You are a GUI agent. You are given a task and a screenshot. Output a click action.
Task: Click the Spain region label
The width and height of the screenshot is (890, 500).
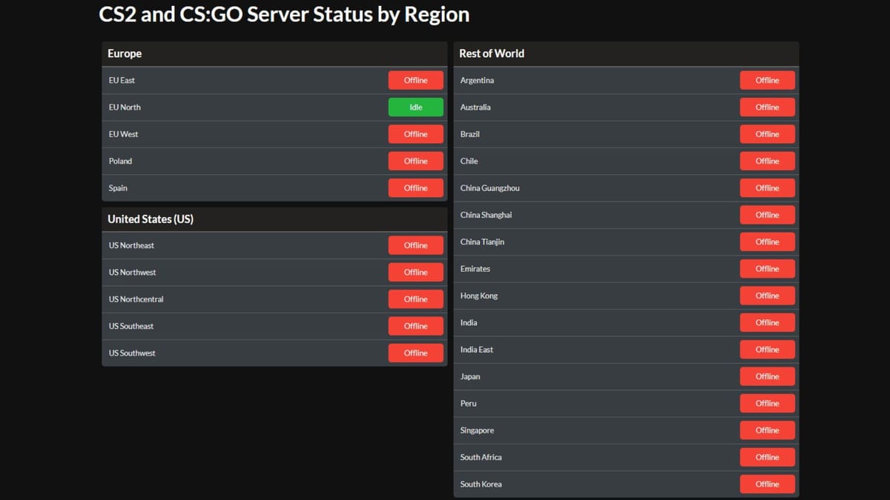118,188
